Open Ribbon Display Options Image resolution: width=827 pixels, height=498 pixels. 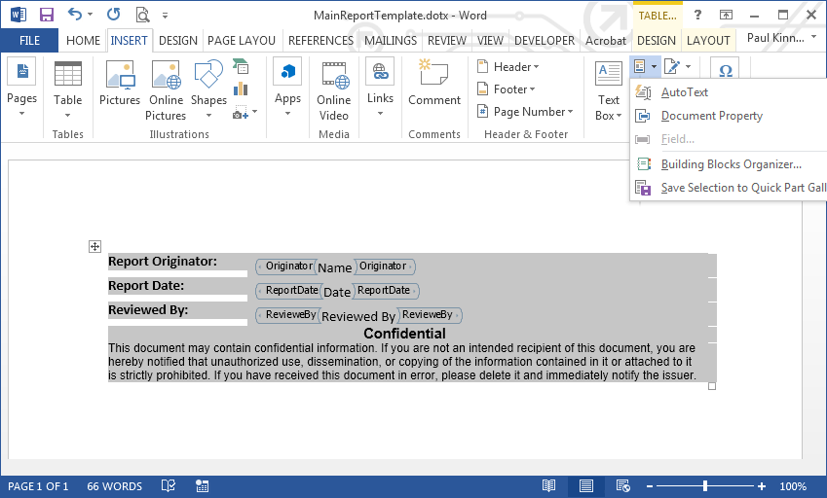(727, 15)
